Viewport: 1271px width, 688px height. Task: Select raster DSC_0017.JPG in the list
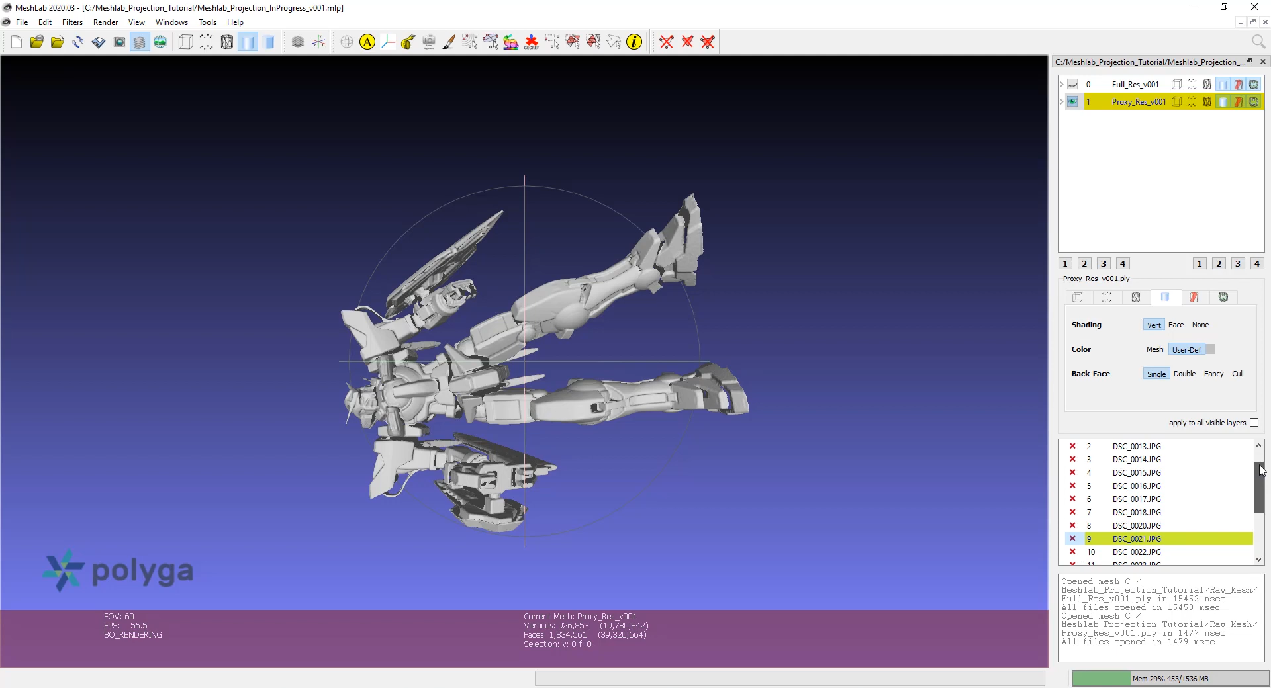(1137, 499)
